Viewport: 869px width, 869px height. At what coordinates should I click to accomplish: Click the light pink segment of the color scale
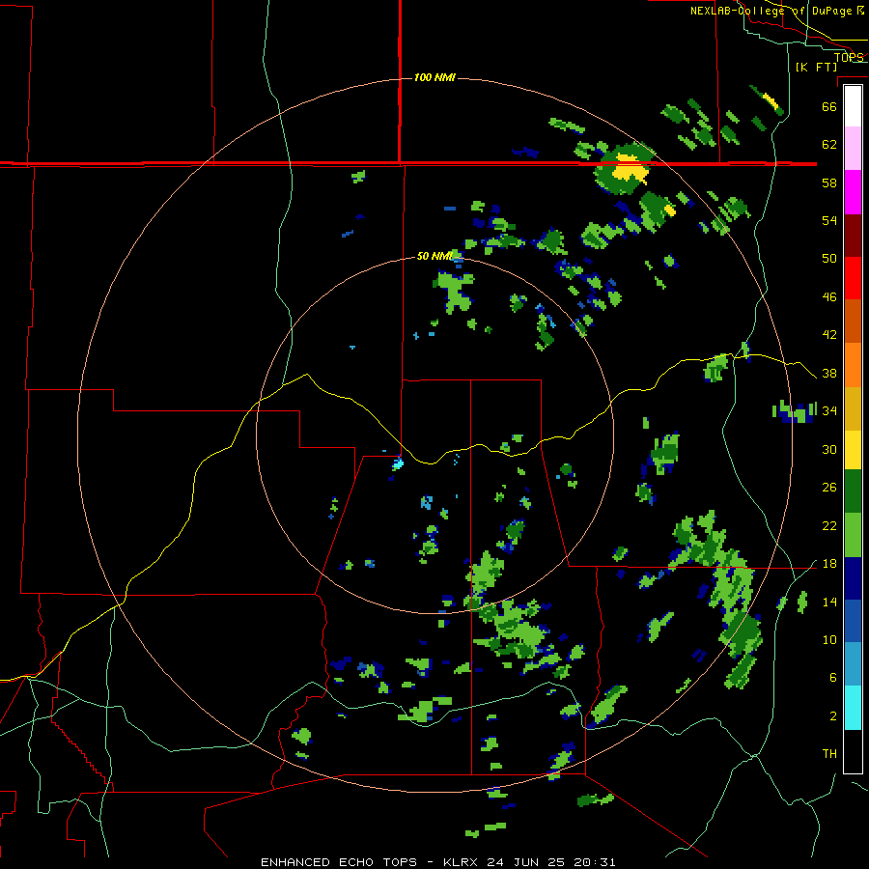(x=853, y=149)
